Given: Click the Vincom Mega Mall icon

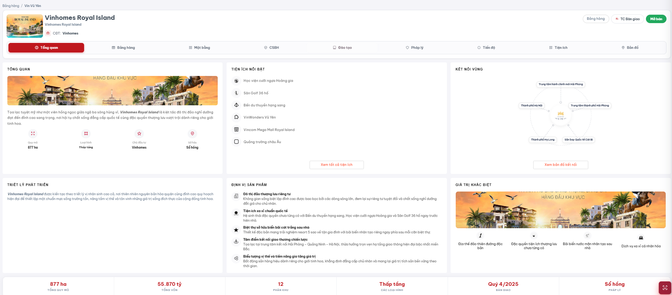Looking at the screenshot, I should tap(236, 130).
